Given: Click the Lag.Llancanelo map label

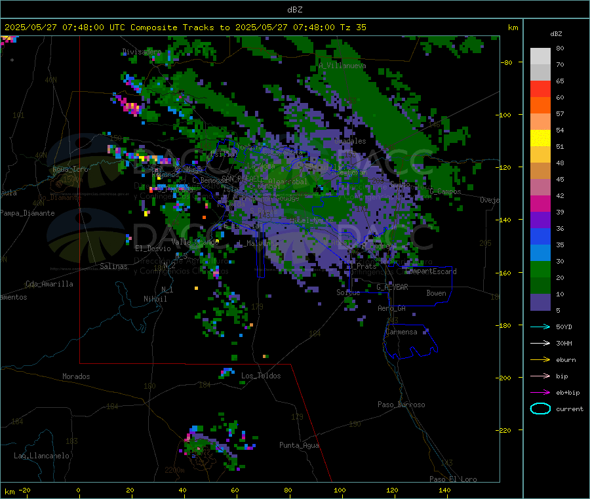Looking at the screenshot, I should click(x=41, y=456).
